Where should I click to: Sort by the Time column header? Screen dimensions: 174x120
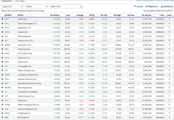tap(162, 15)
